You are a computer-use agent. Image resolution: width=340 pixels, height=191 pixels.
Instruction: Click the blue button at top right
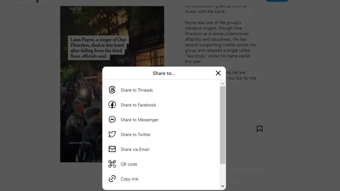pos(277,1)
